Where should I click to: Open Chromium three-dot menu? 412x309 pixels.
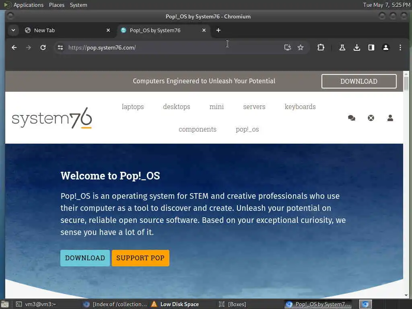coord(400,47)
